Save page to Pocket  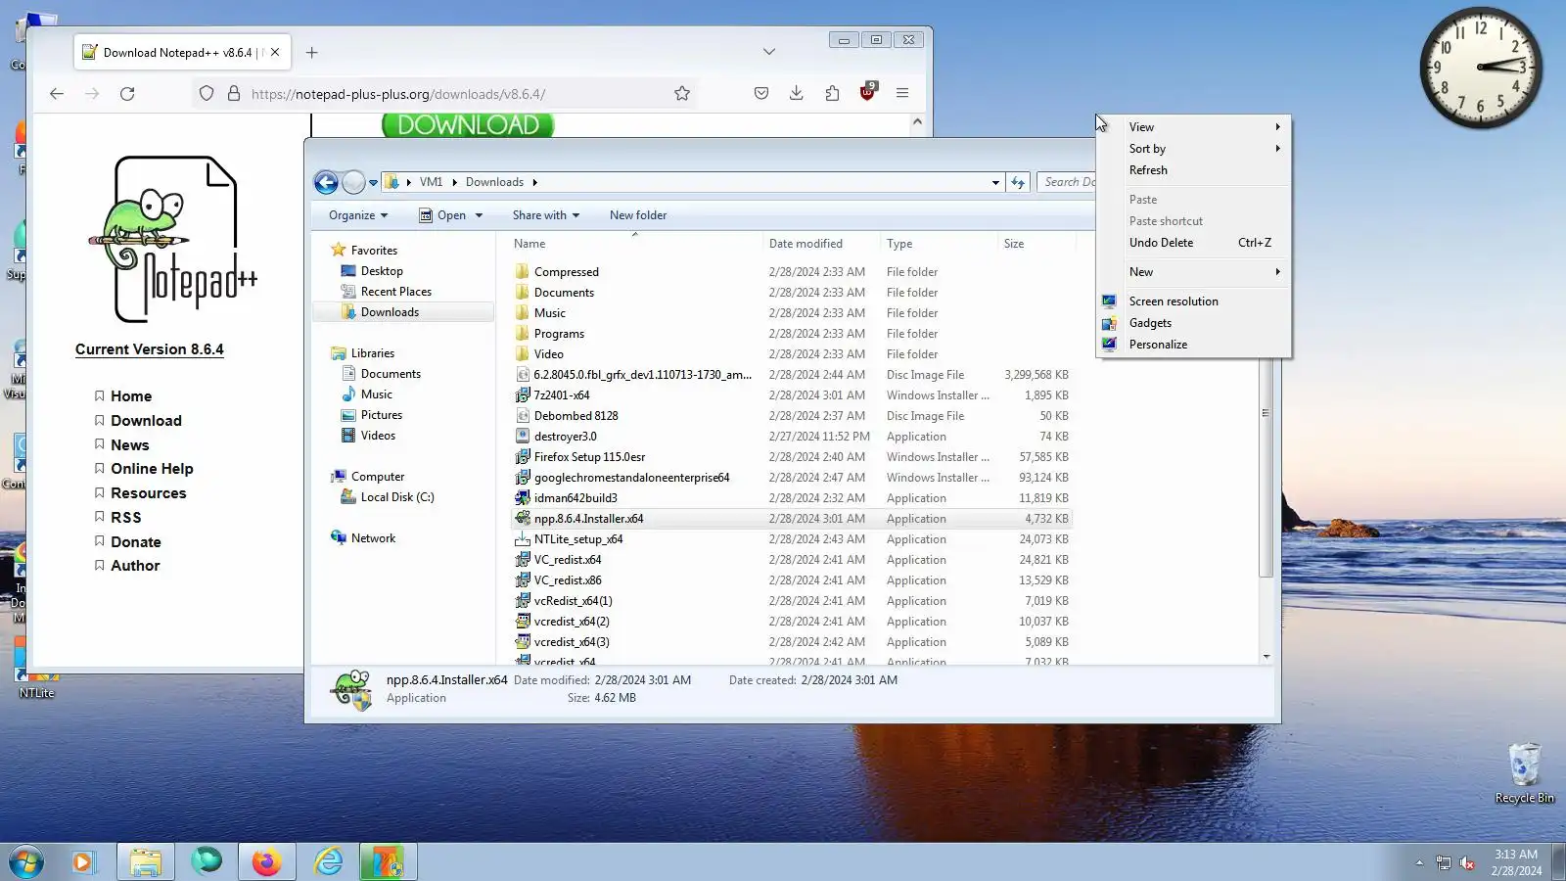[761, 94]
